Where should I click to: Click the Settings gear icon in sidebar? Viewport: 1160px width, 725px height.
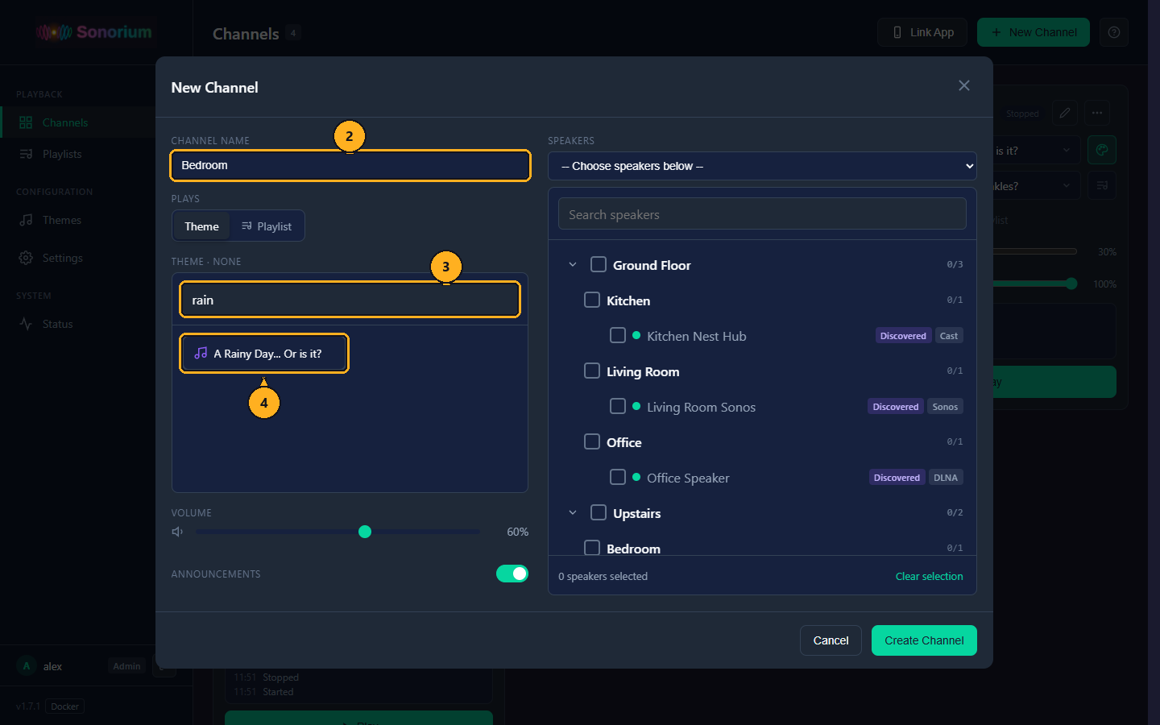[x=26, y=258]
